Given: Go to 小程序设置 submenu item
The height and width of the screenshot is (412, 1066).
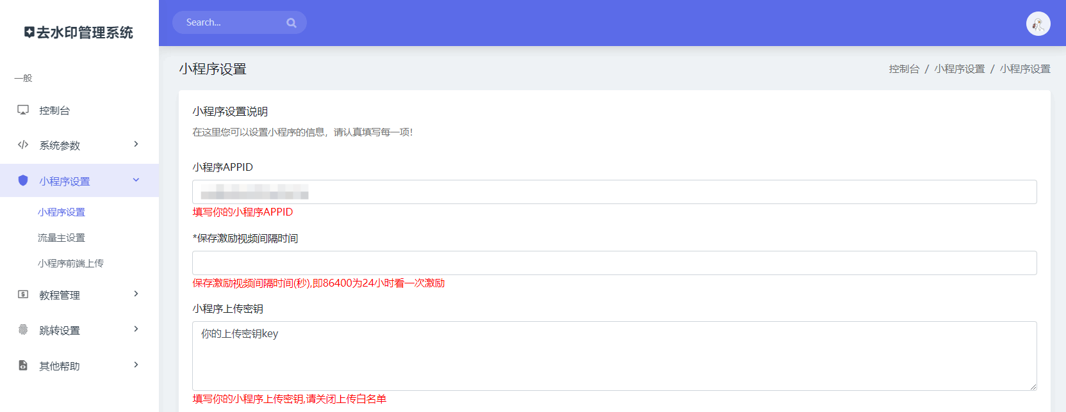Looking at the screenshot, I should (x=61, y=212).
